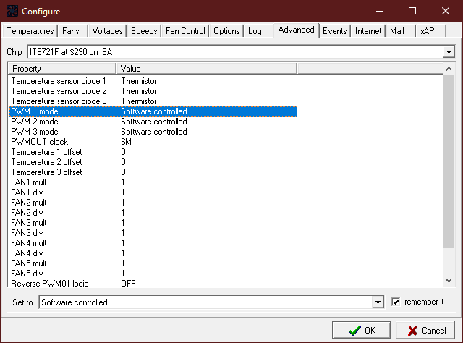
Task: Open the Internet tab
Action: [368, 31]
